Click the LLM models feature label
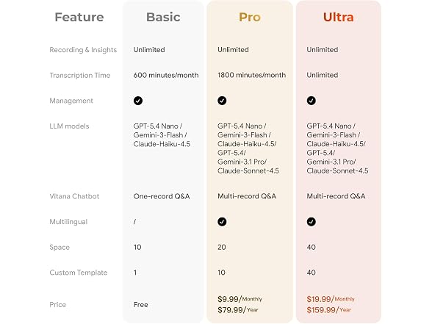The image size is (432, 324). (69, 126)
